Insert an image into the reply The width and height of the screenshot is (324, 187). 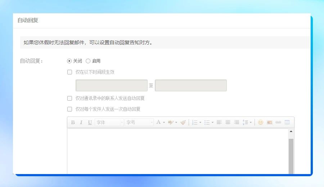coord(269,122)
